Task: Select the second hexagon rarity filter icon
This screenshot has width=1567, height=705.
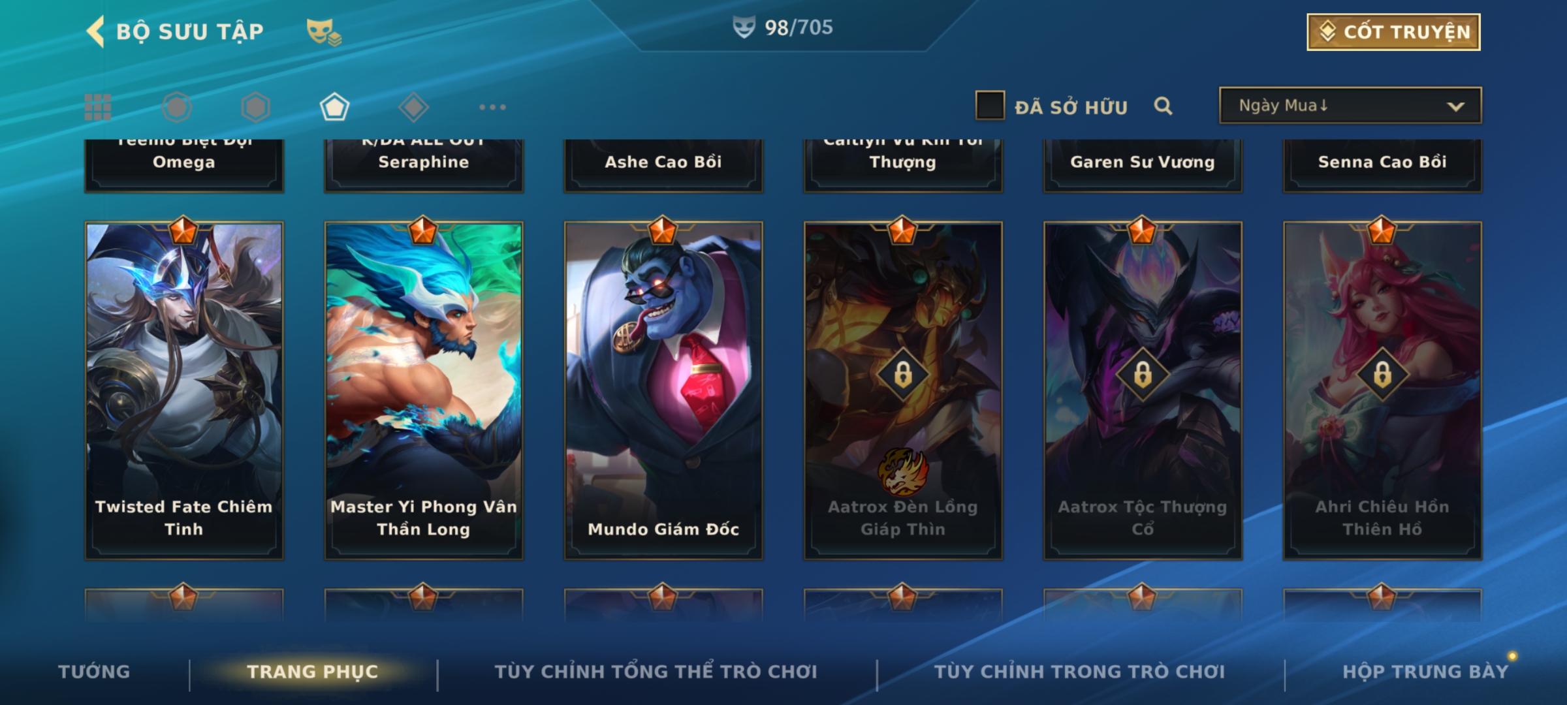Action: pos(255,107)
